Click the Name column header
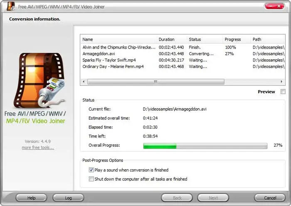Viewport: 291px width, 206px height. tap(118, 39)
